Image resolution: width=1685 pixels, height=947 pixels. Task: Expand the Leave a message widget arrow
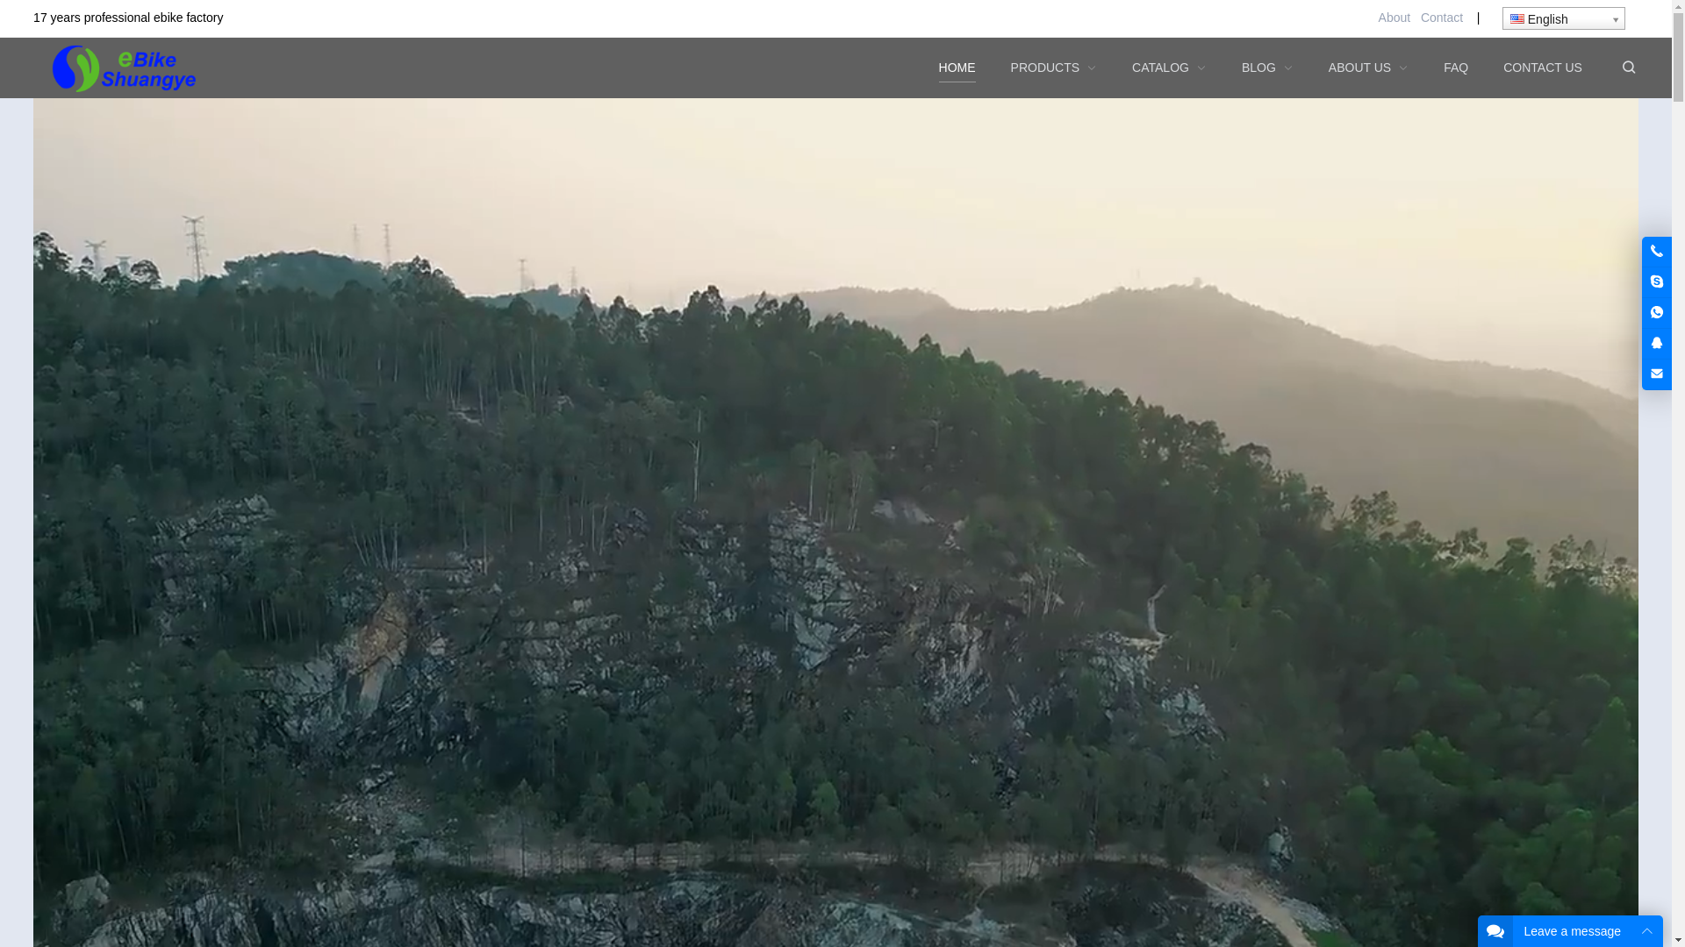point(1646,931)
